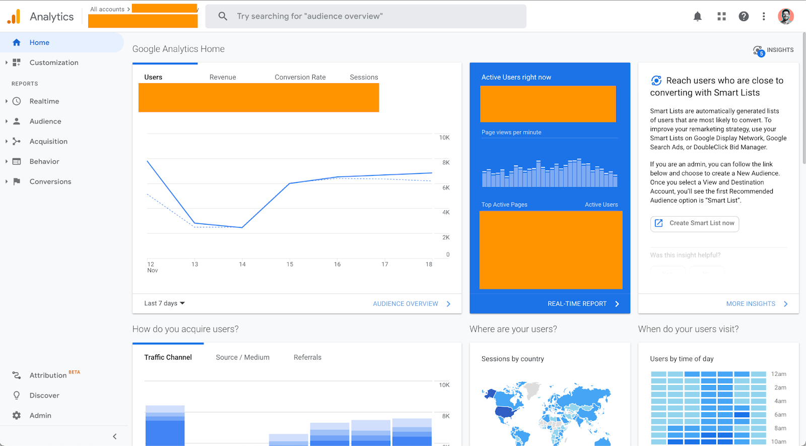Click the Attribution path icon
The width and height of the screenshot is (806, 446).
(x=17, y=375)
